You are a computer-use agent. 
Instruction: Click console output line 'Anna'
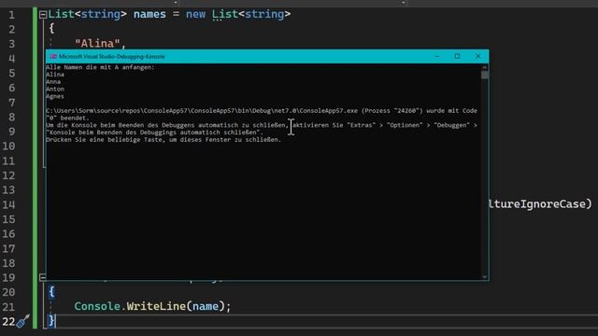tap(53, 81)
